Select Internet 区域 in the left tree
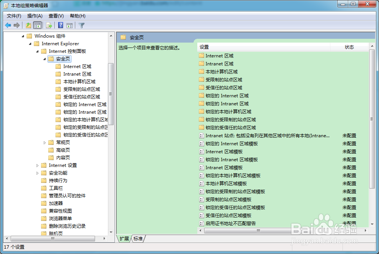Viewport: 379px width, 254px height. tap(77, 67)
